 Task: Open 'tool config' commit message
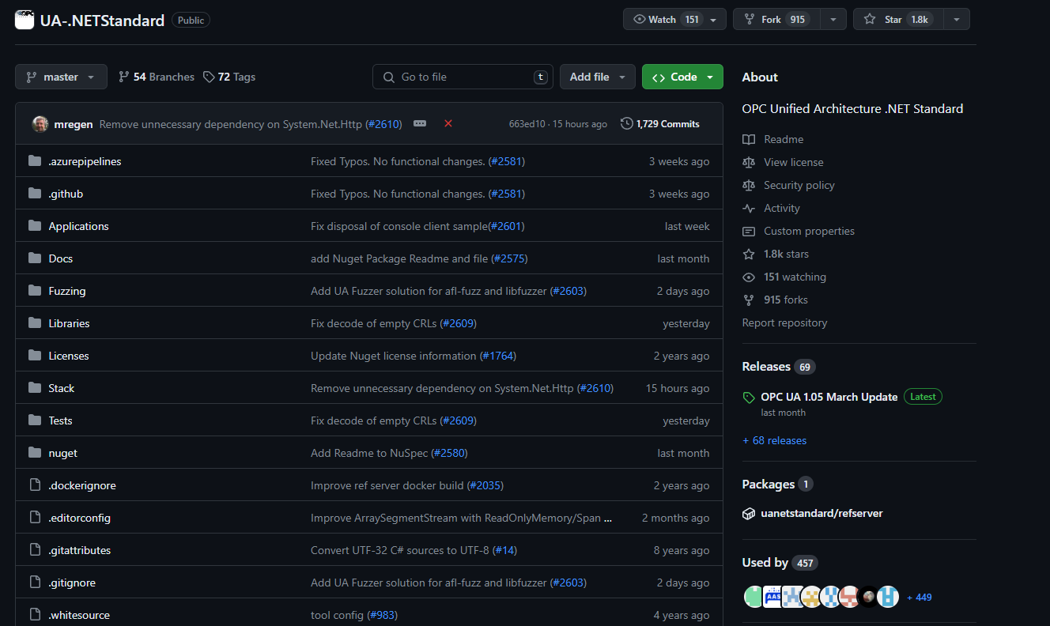(x=338, y=615)
